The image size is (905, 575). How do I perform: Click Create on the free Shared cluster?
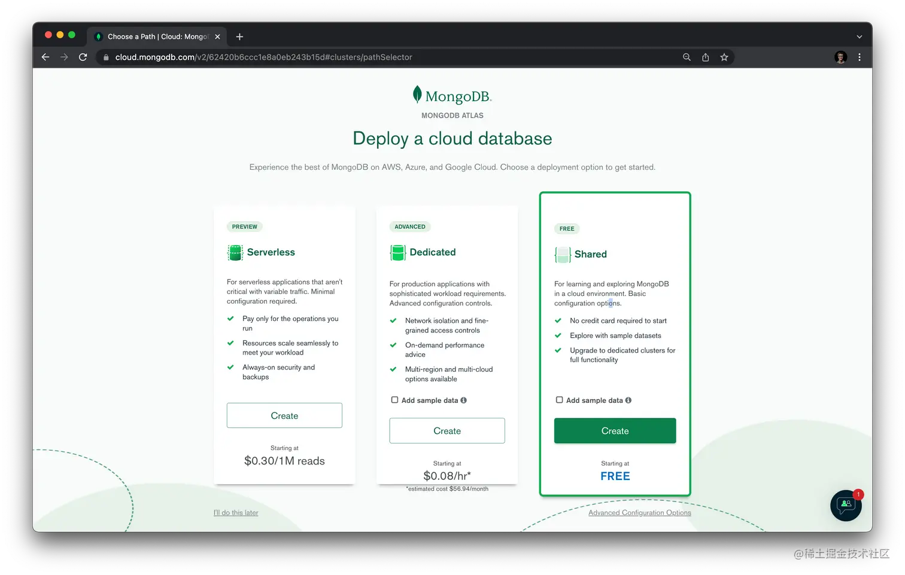pyautogui.click(x=615, y=430)
